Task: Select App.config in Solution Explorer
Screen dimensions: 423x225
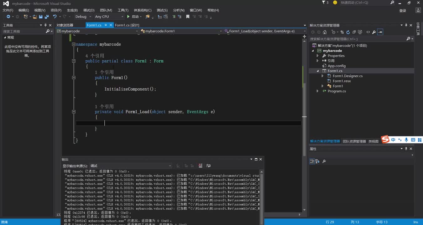Action: tap(337, 66)
